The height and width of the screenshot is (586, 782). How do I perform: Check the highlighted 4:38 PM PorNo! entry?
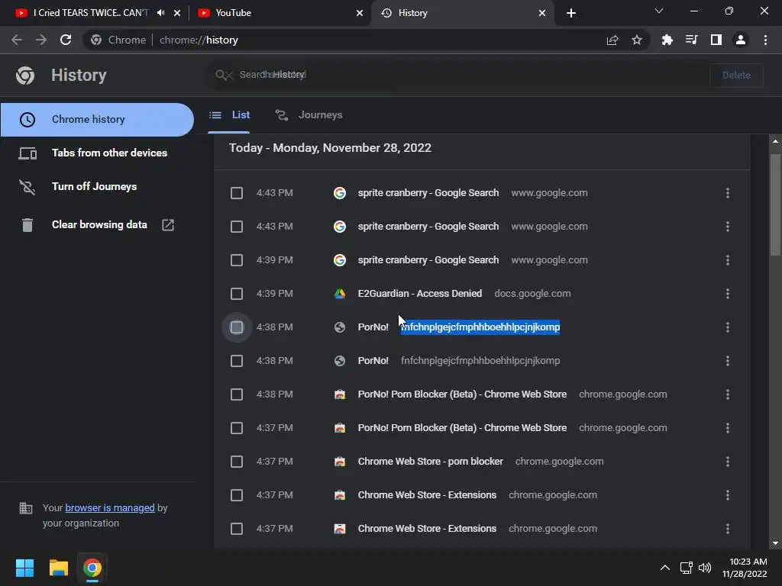237,327
